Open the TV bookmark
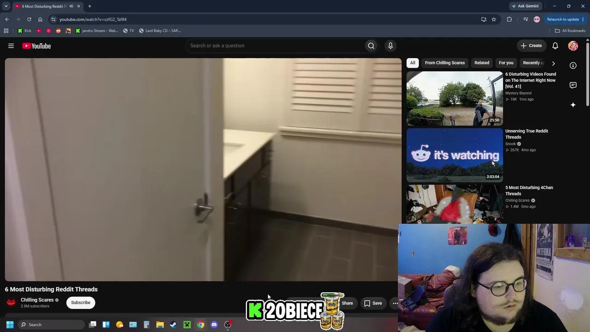590x332 pixels. (x=129, y=31)
